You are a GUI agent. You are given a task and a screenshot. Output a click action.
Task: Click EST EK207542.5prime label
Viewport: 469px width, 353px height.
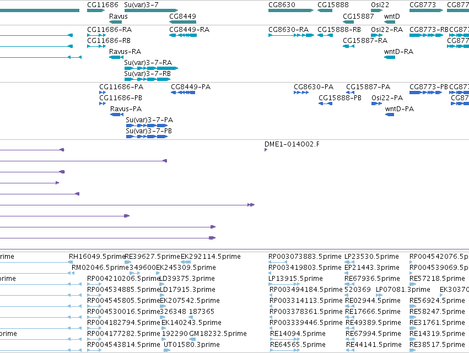pos(190,300)
